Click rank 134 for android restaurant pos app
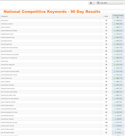The height and width of the screenshot is (136, 125). (x=106, y=122)
